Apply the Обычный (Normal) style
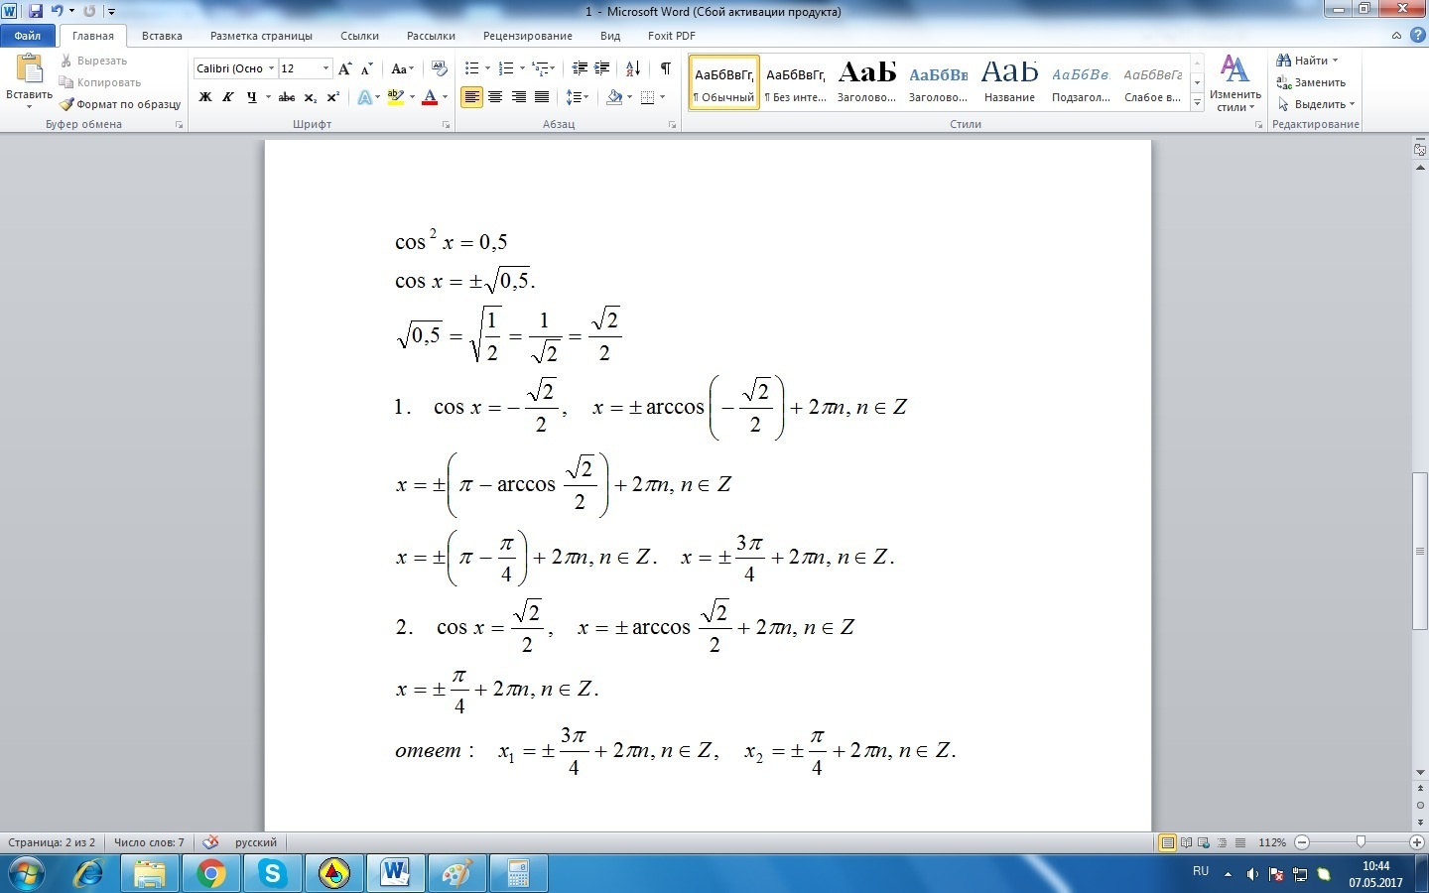Screen dimensions: 1429x893 724,82
